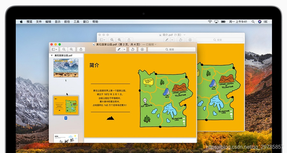
Task: Click the page number 2 badge in sidebar
Action: coord(66,118)
